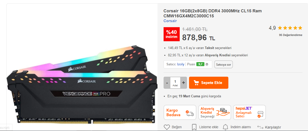308x131 pixels.
Task: Decrease quantity with the minus button
Action: click(x=167, y=83)
